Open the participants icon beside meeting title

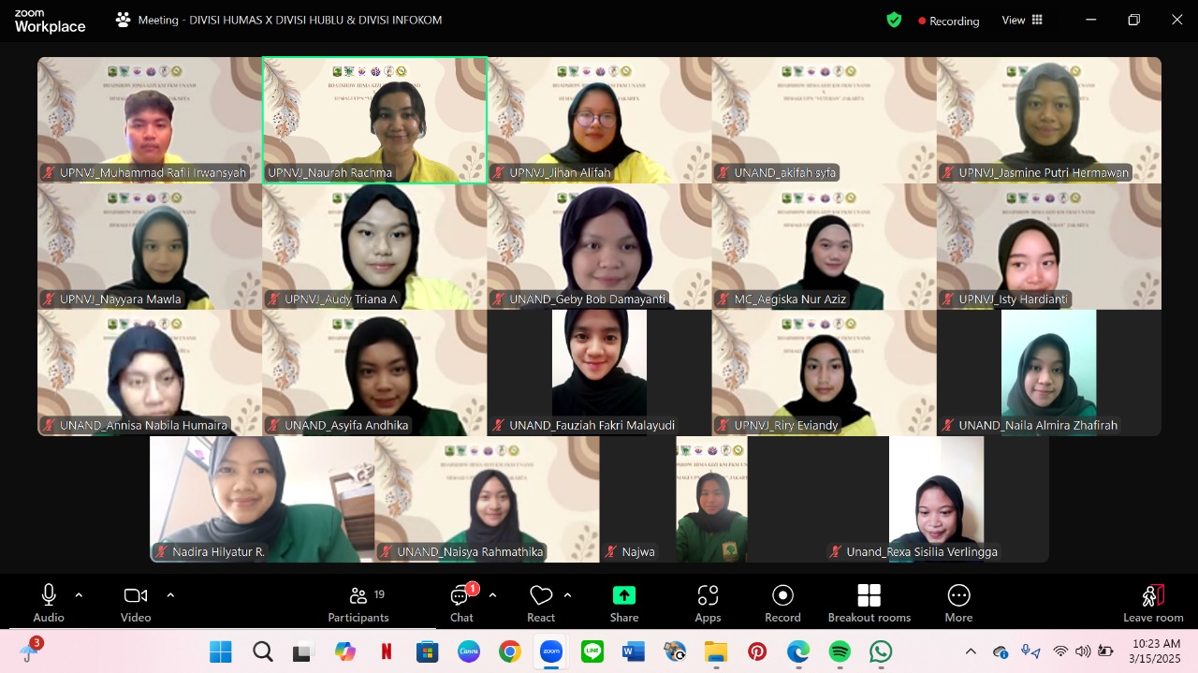(123, 20)
